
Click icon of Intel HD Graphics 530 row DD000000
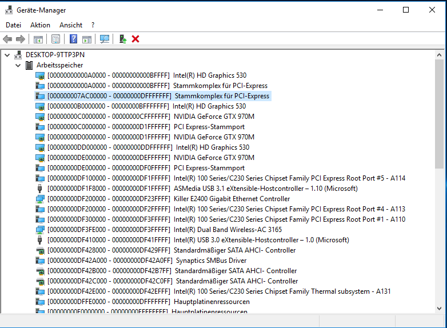(40, 147)
